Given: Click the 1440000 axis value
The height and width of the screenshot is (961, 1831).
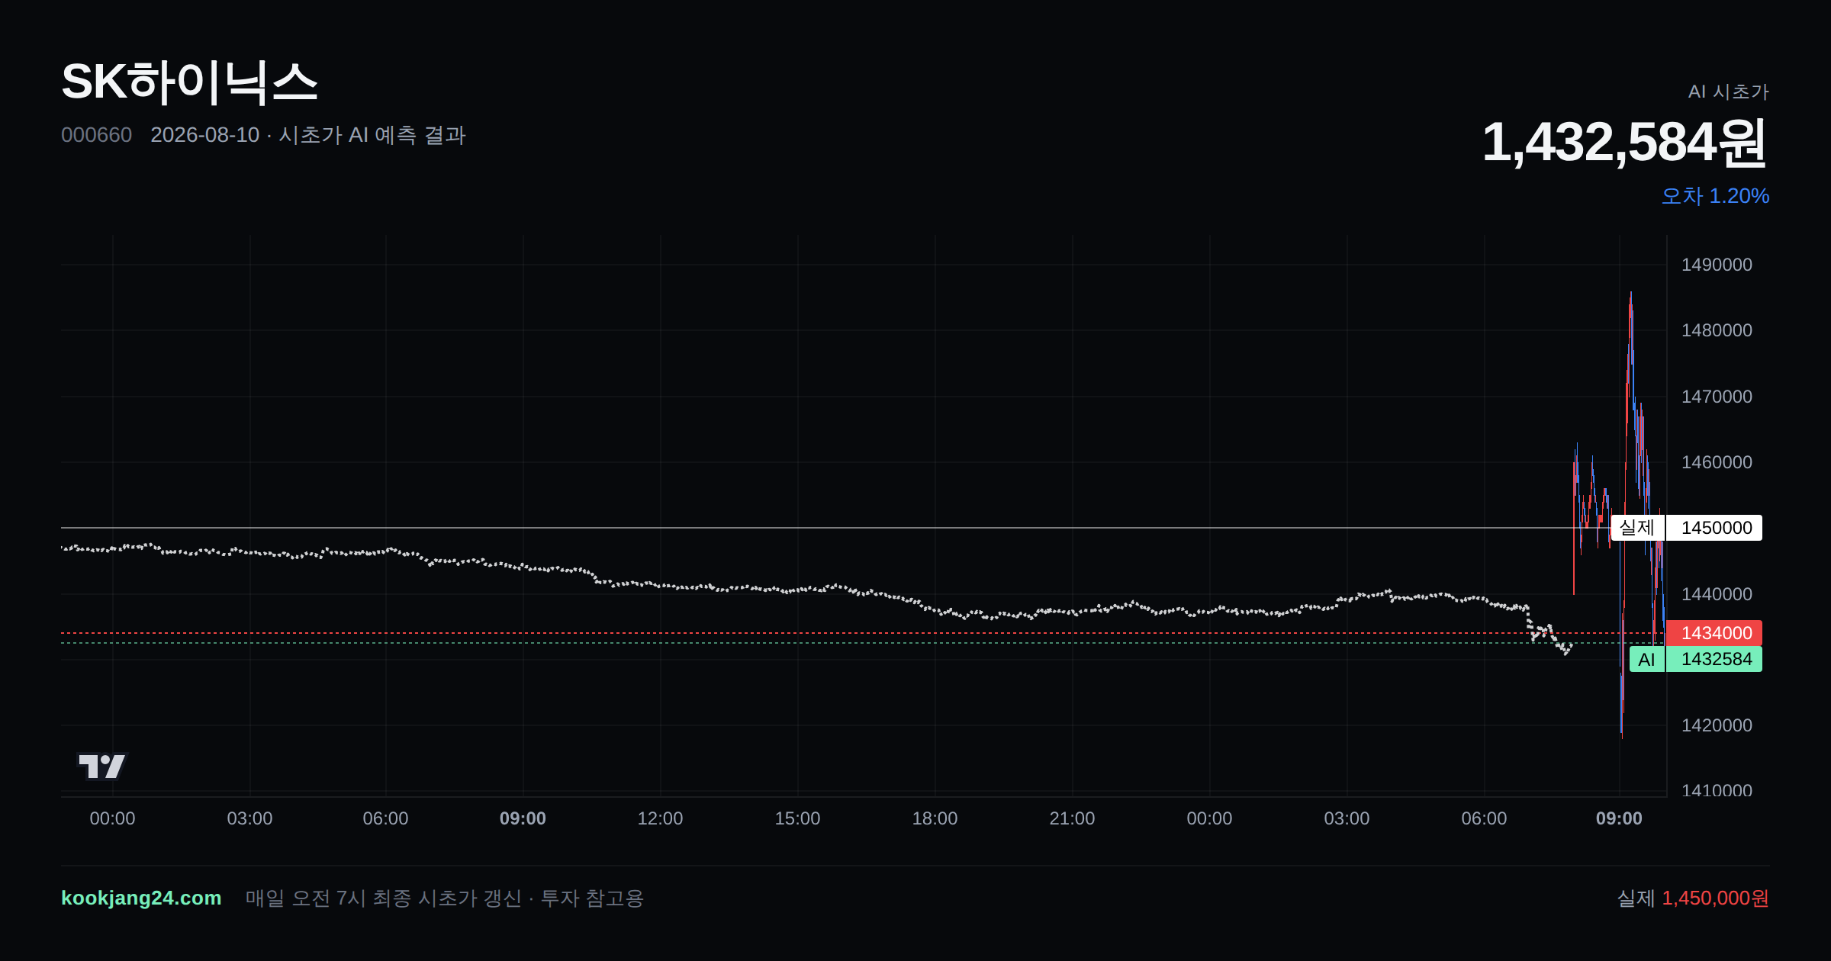Looking at the screenshot, I should tap(1717, 594).
